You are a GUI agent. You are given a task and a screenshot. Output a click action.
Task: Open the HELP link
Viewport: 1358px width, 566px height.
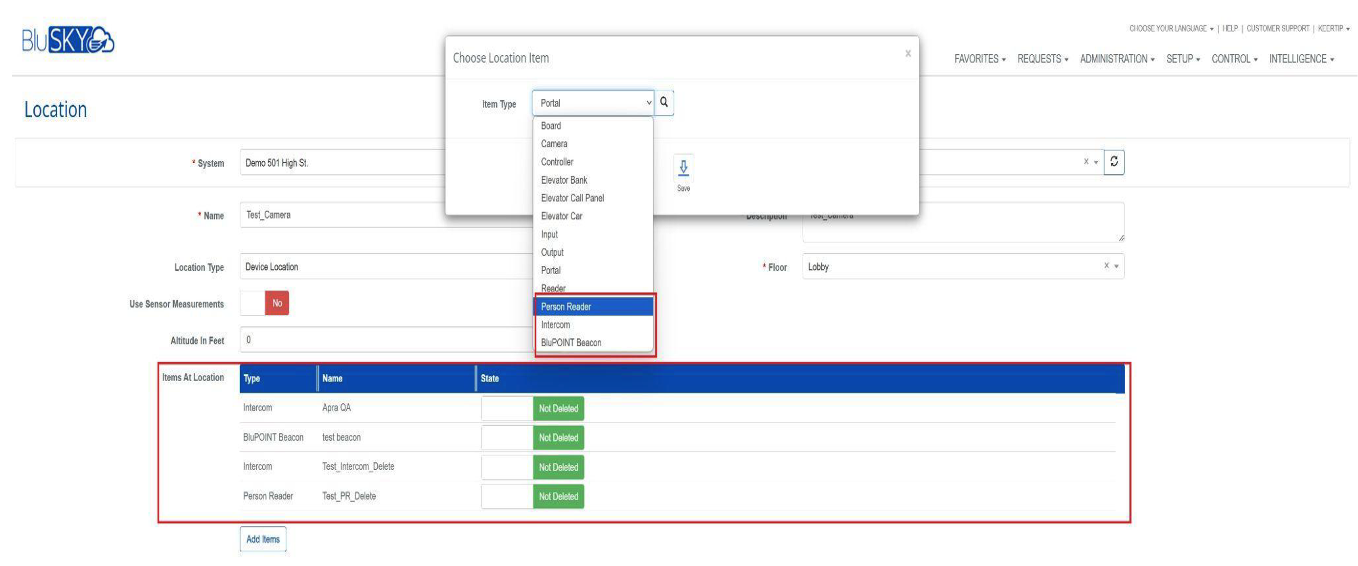coord(1230,28)
